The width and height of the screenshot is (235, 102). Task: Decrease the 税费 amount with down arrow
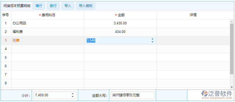point(152,42)
